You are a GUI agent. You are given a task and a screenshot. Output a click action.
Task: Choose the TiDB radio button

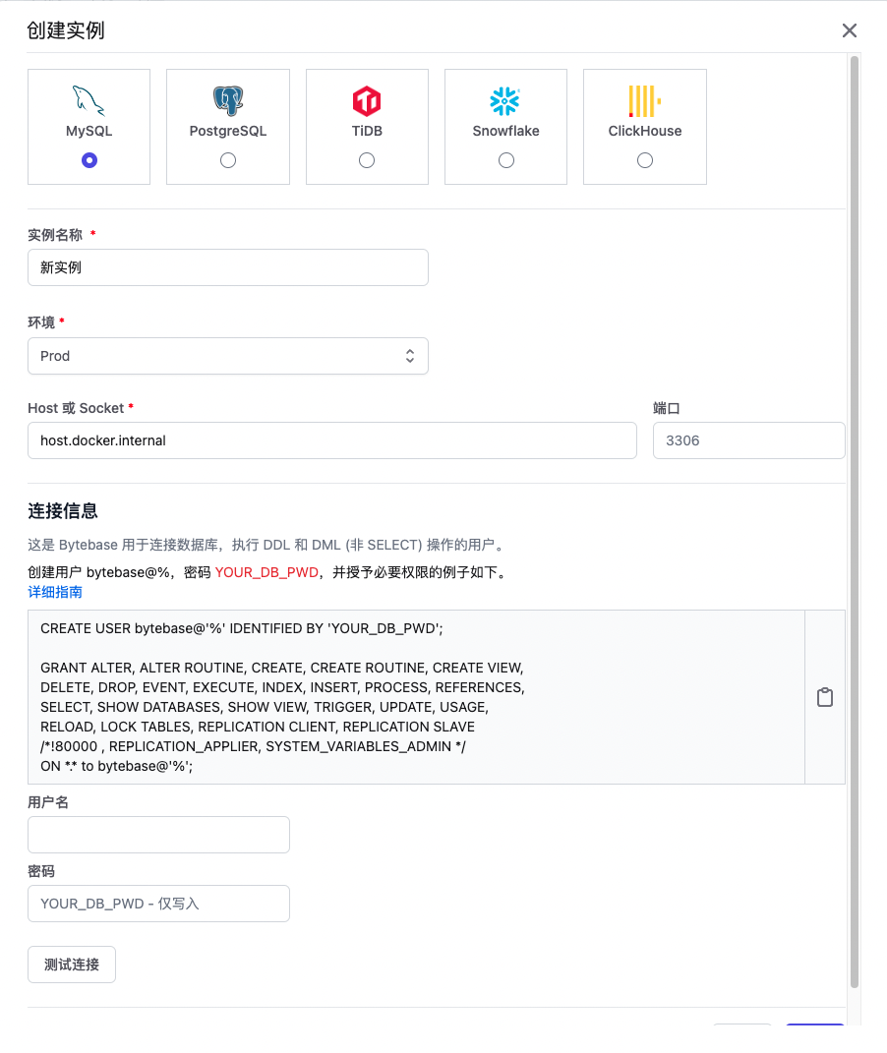(367, 160)
